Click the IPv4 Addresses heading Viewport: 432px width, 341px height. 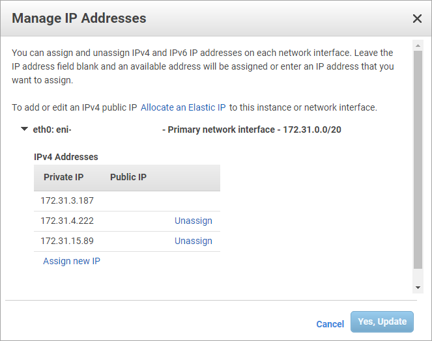coord(66,157)
